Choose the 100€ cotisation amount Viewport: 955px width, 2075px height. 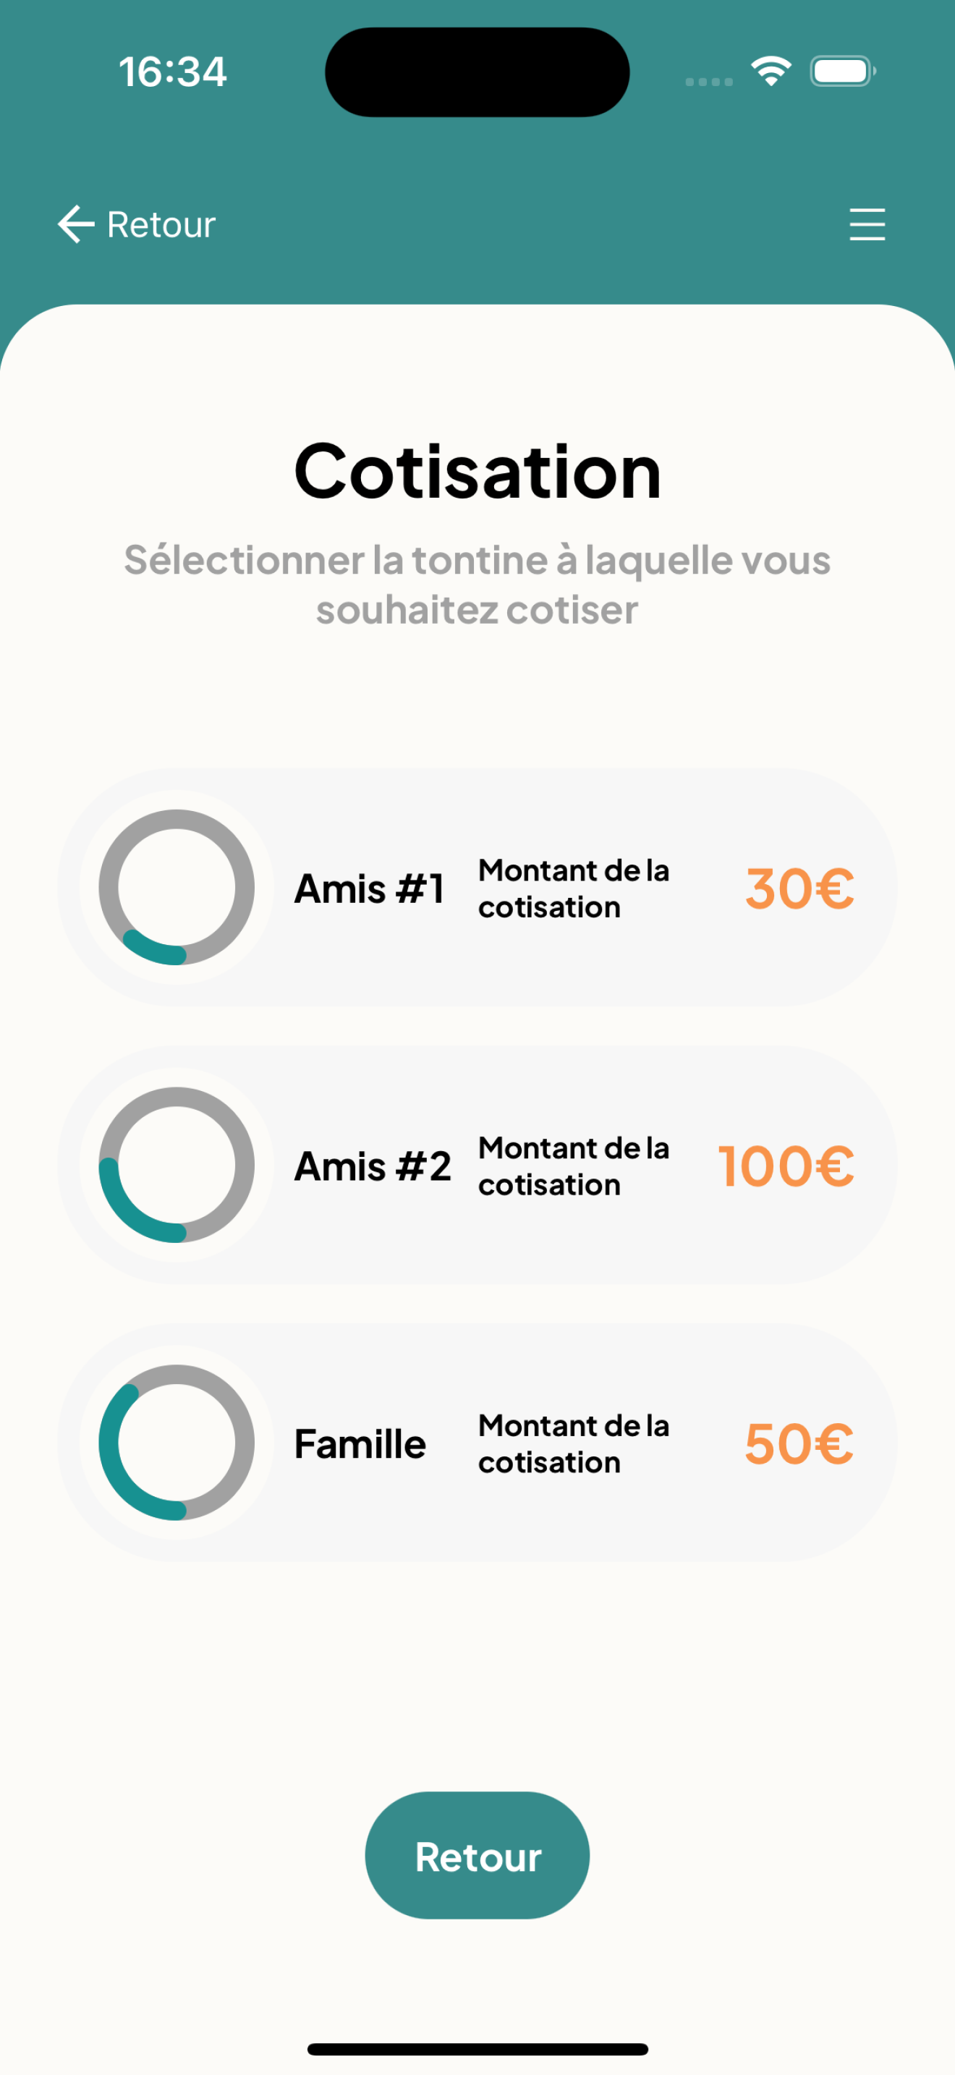(786, 1166)
